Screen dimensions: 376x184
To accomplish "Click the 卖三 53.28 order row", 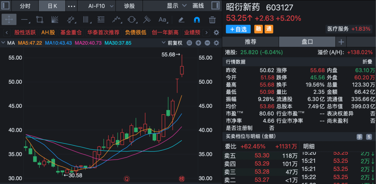I will (261, 172).
